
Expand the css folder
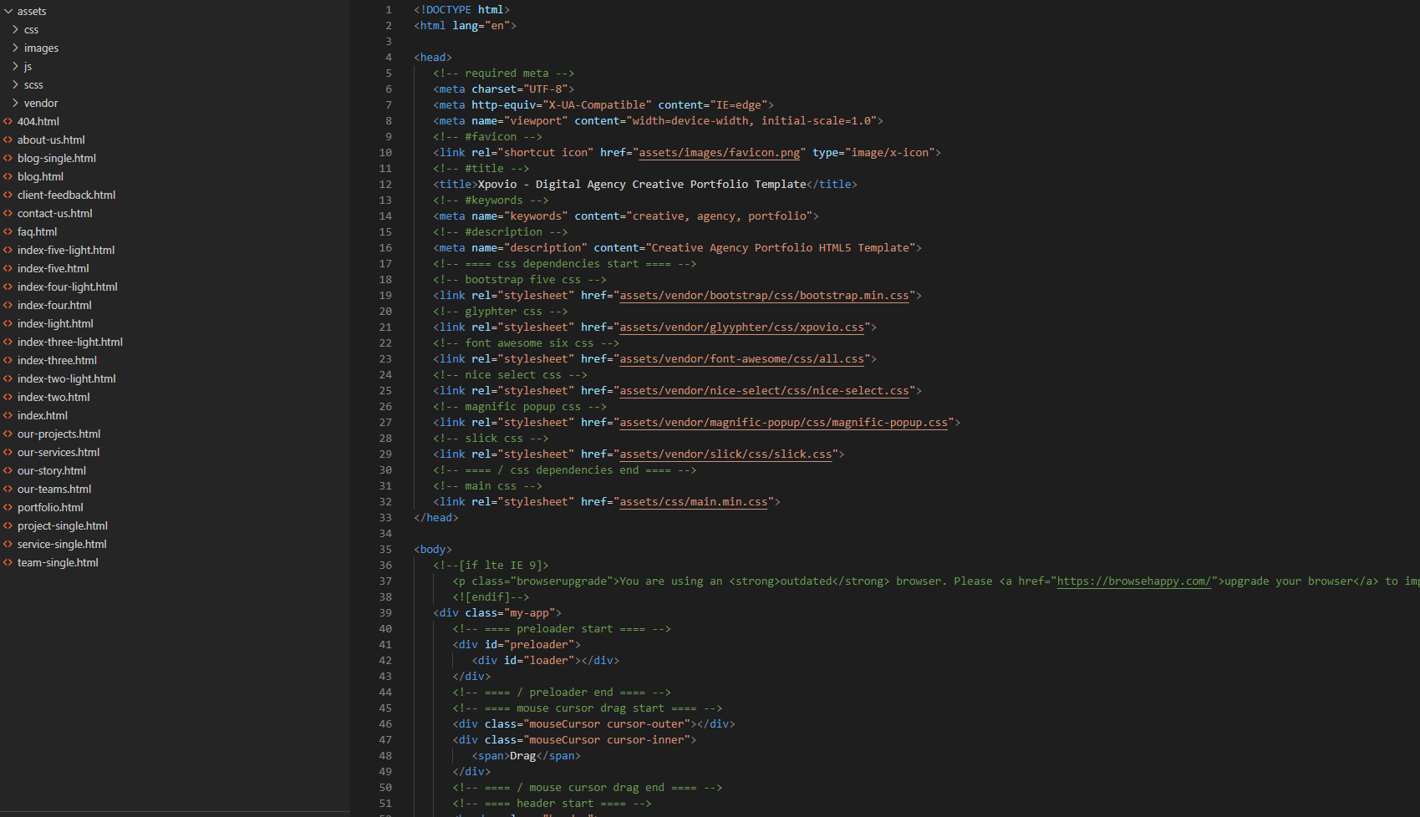15,29
